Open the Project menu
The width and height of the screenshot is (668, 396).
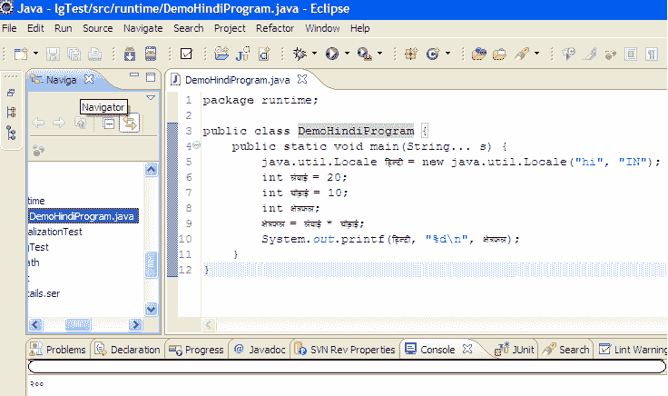tap(230, 28)
